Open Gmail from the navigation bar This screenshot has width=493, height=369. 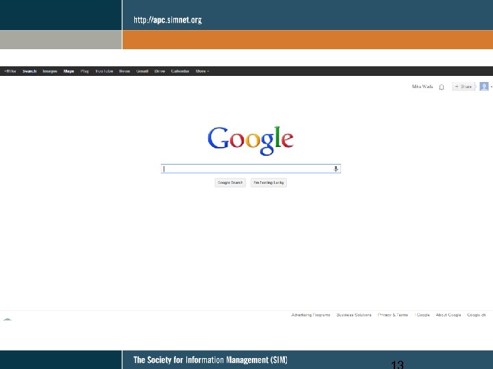(142, 71)
